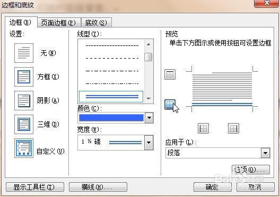Open the 应用于 dropdown arrow
Viewport: 280px width, 197px height.
265,153
